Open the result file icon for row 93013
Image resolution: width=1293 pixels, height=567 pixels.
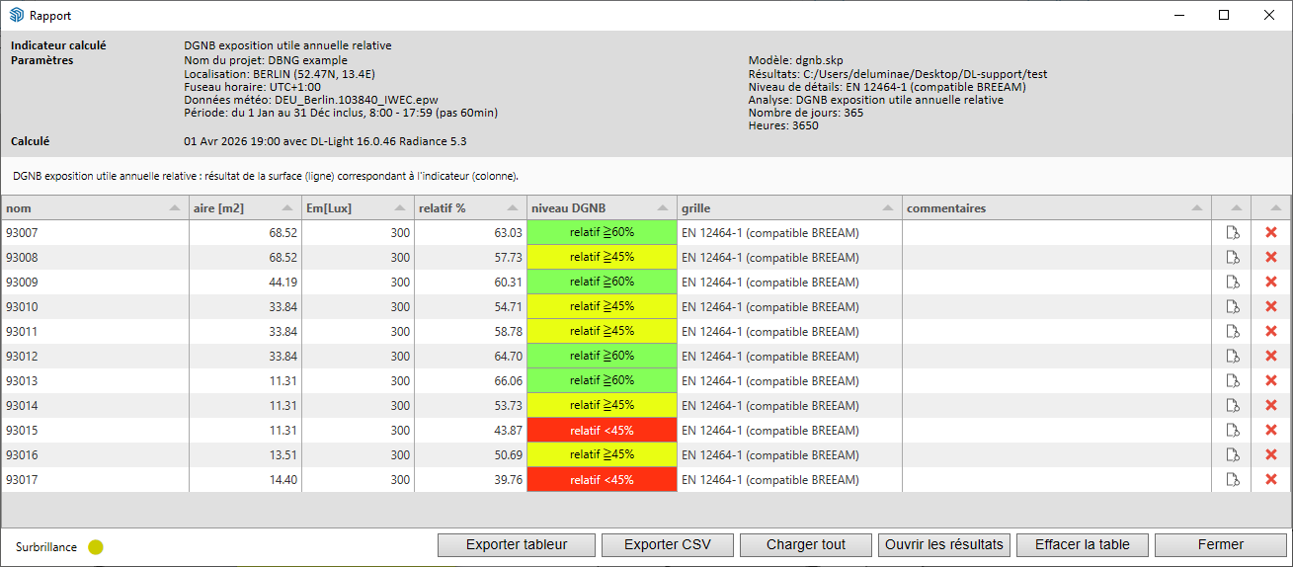[x=1232, y=381]
